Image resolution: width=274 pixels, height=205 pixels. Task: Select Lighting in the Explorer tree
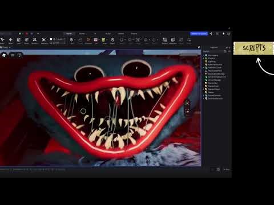(212, 61)
